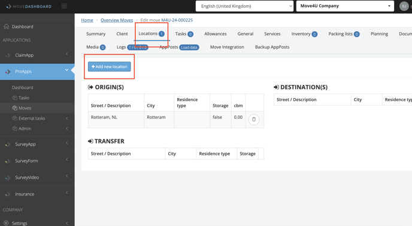The height and width of the screenshot is (226, 412).
Task: Open the Move Integration tab
Action: click(227, 47)
